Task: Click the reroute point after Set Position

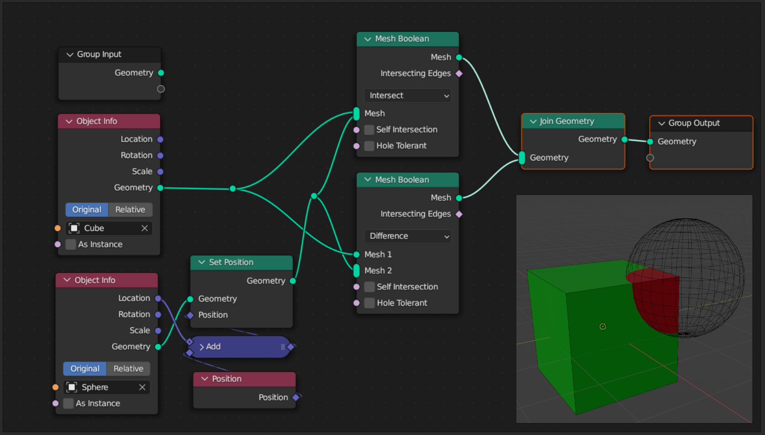Action: (x=314, y=196)
